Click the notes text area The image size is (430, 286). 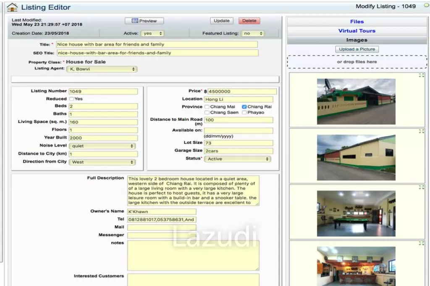pyautogui.click(x=193, y=255)
